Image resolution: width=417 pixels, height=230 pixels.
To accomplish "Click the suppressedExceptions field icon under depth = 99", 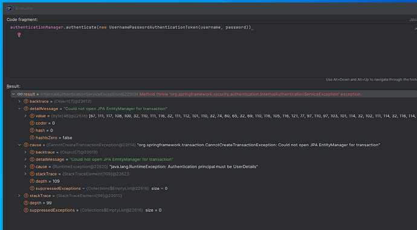I will tap(26, 210).
